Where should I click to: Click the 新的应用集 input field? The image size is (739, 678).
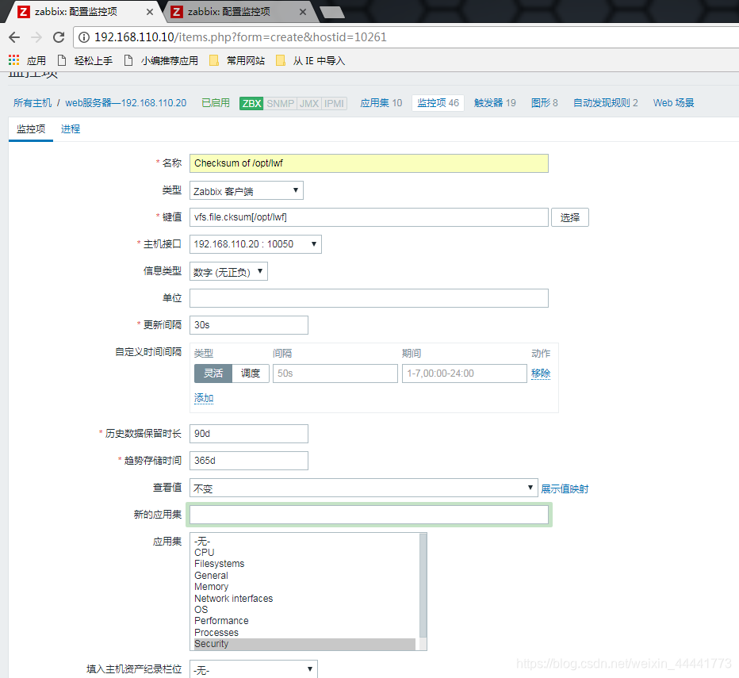pos(369,515)
